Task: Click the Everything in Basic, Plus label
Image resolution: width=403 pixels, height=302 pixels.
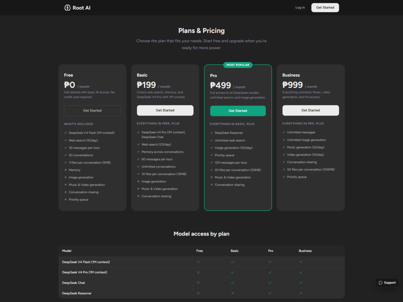Action: coord(232,124)
